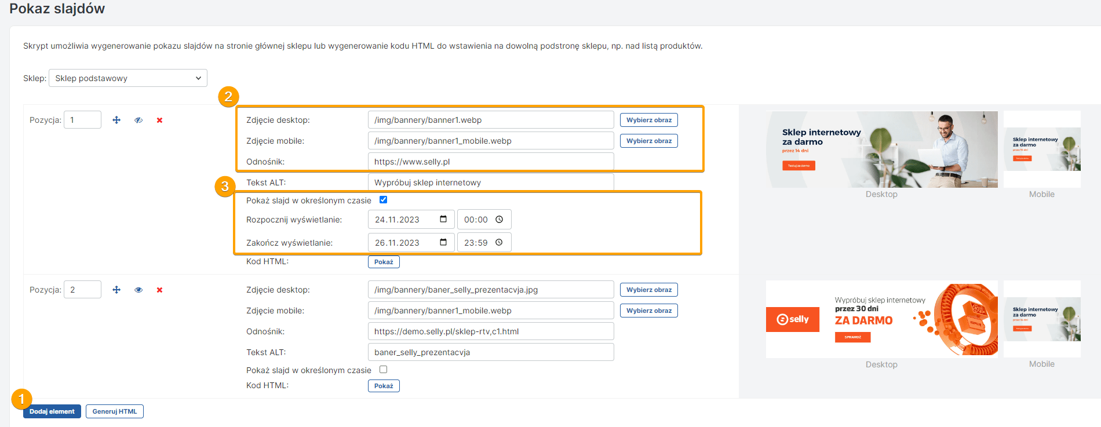Image resolution: width=1101 pixels, height=427 pixels.
Task: Click end date field 26.11.2023
Action: pyautogui.click(x=411, y=243)
